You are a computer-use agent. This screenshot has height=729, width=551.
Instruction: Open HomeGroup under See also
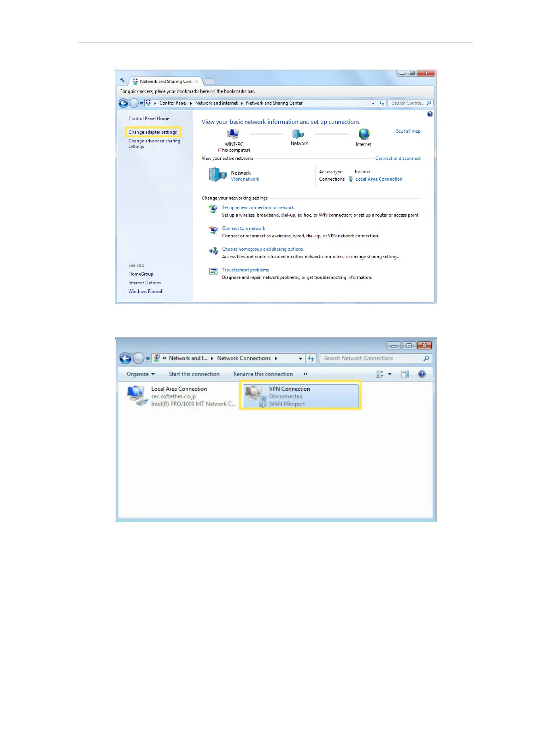point(141,274)
